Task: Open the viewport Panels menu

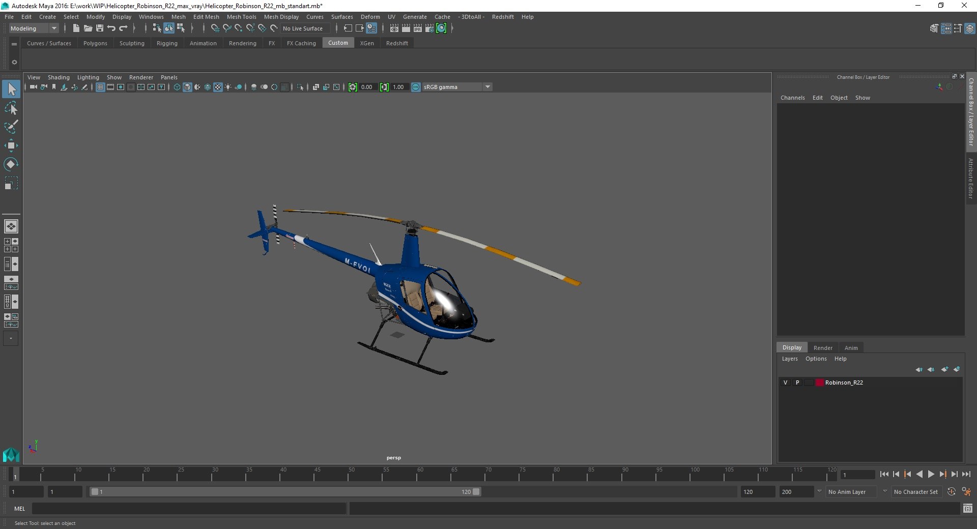Action: click(x=169, y=77)
